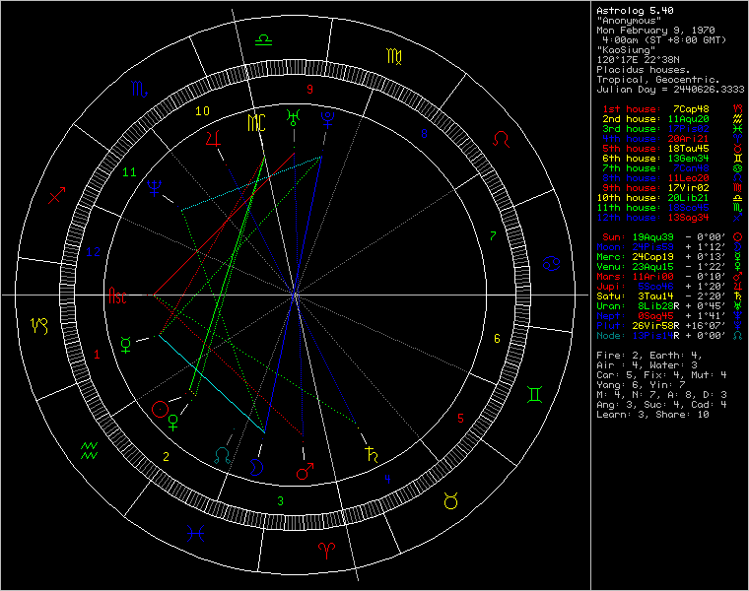Click house number 7 in the wheel

click(x=493, y=235)
